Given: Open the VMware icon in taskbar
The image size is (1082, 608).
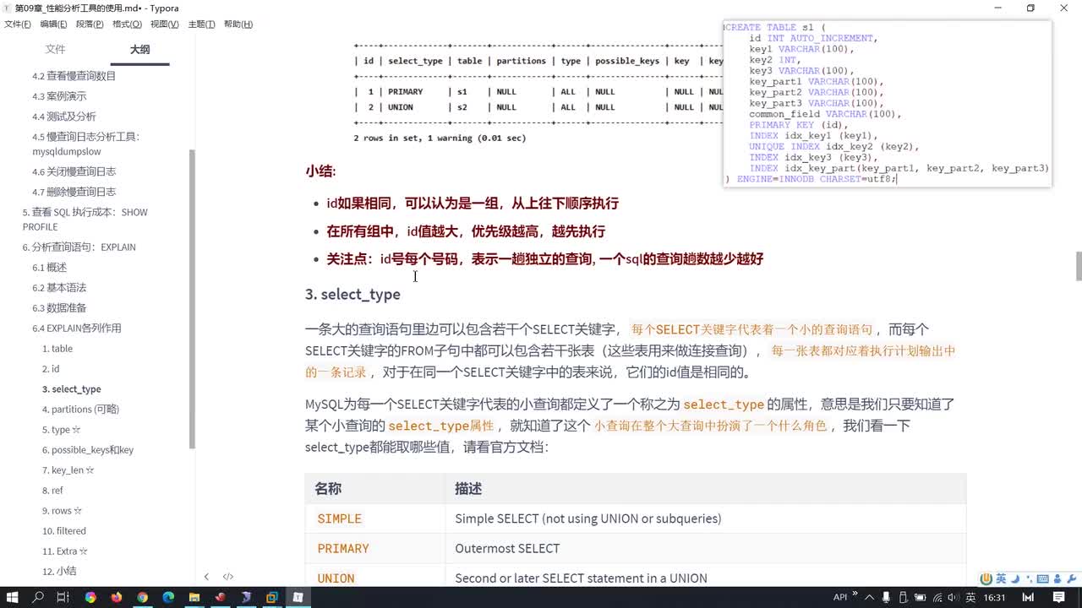Looking at the screenshot, I should (x=271, y=597).
